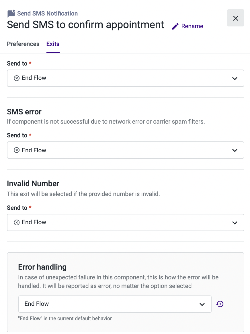Click the Send SMS to confirm appointment title
Viewport: 250px width, 334px height.
click(x=85, y=25)
